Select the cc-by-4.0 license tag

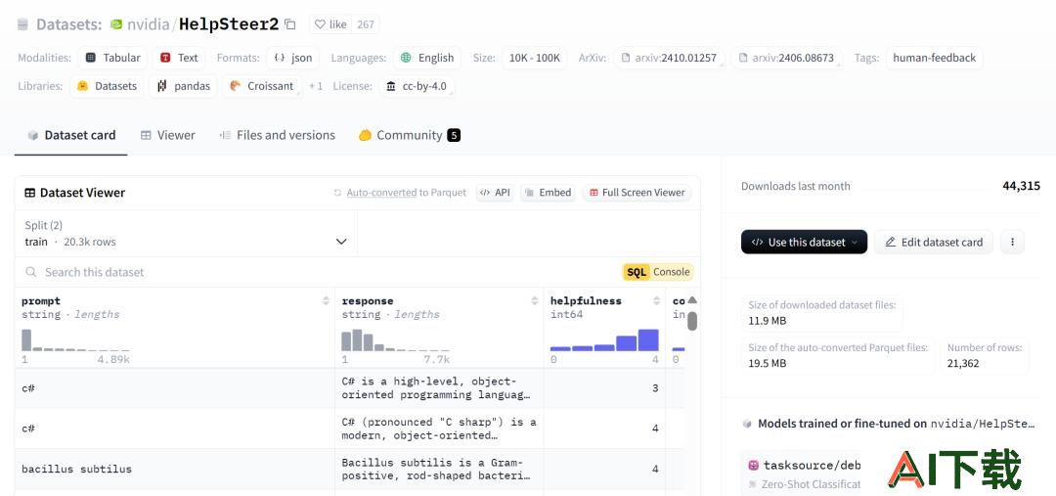(417, 86)
